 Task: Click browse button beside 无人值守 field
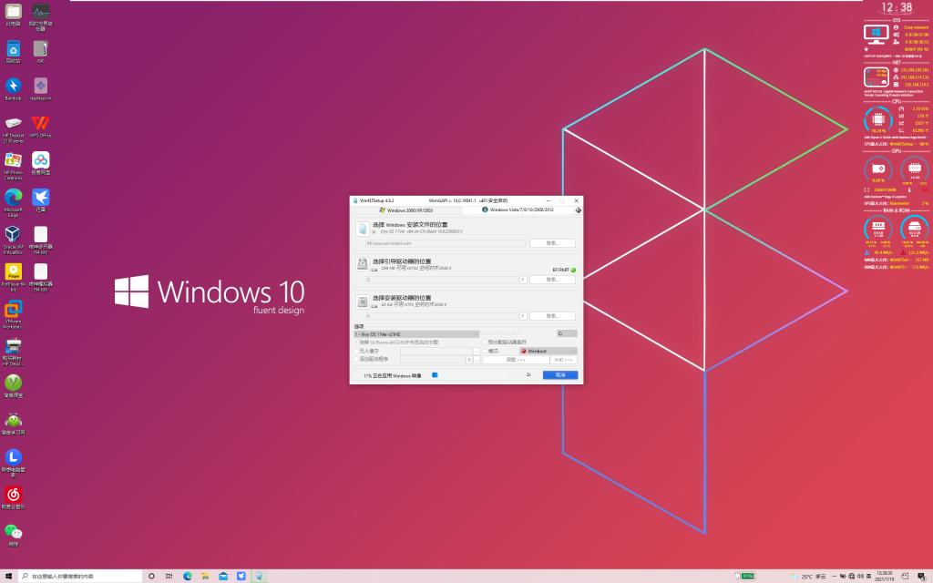click(477, 351)
